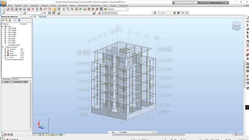249x140 pixels.
Task: Select story L01 +0.000 in tree
Action: [x=12, y=43]
